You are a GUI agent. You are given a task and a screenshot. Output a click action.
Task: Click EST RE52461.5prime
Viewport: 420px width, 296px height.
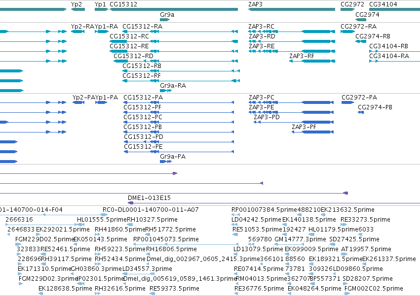click(65, 249)
